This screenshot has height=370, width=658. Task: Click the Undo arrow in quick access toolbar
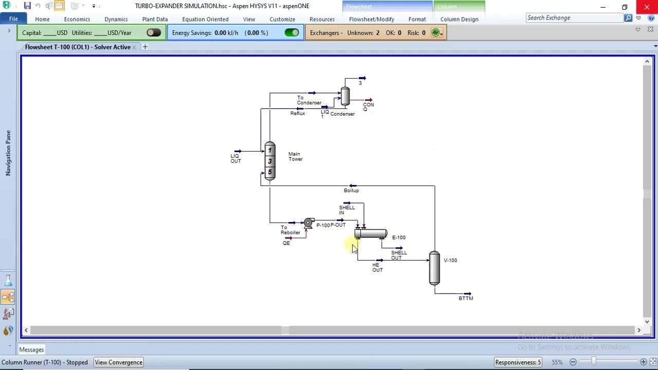coord(38,6)
